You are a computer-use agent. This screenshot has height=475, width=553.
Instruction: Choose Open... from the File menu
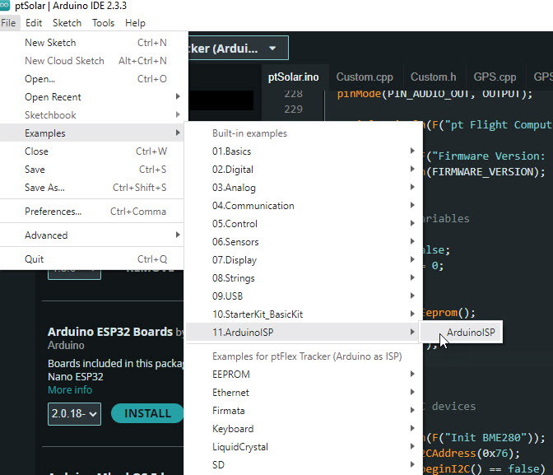91,79
